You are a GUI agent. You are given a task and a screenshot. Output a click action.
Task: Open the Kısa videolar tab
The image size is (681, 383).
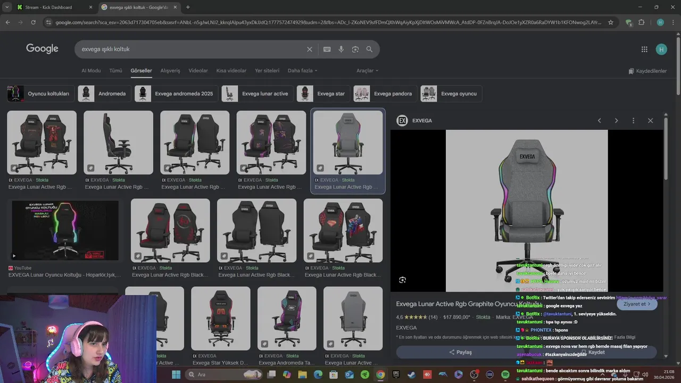[231, 71]
